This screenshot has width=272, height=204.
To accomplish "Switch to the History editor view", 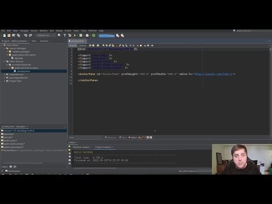I will pyautogui.click(x=82, y=45).
